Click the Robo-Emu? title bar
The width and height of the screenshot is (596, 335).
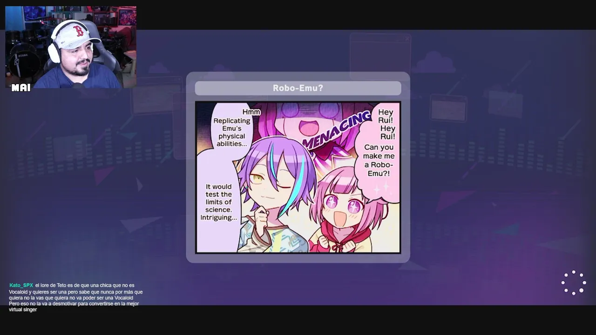click(x=298, y=88)
